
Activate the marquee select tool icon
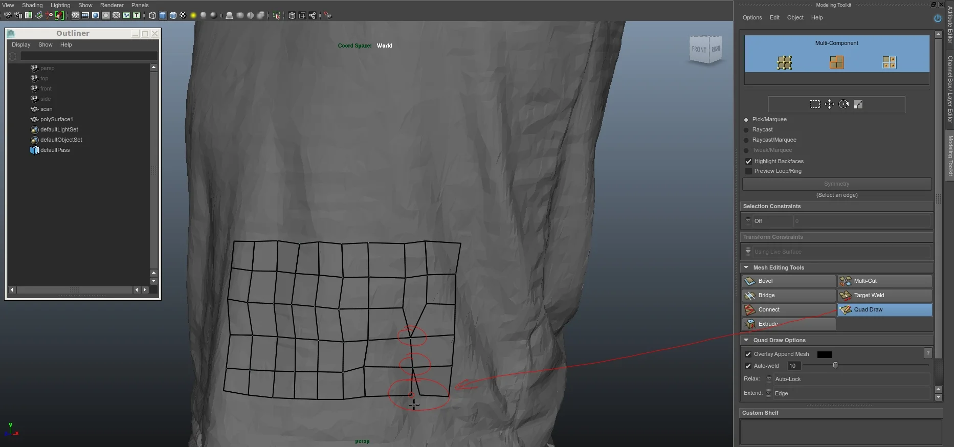pyautogui.click(x=815, y=104)
